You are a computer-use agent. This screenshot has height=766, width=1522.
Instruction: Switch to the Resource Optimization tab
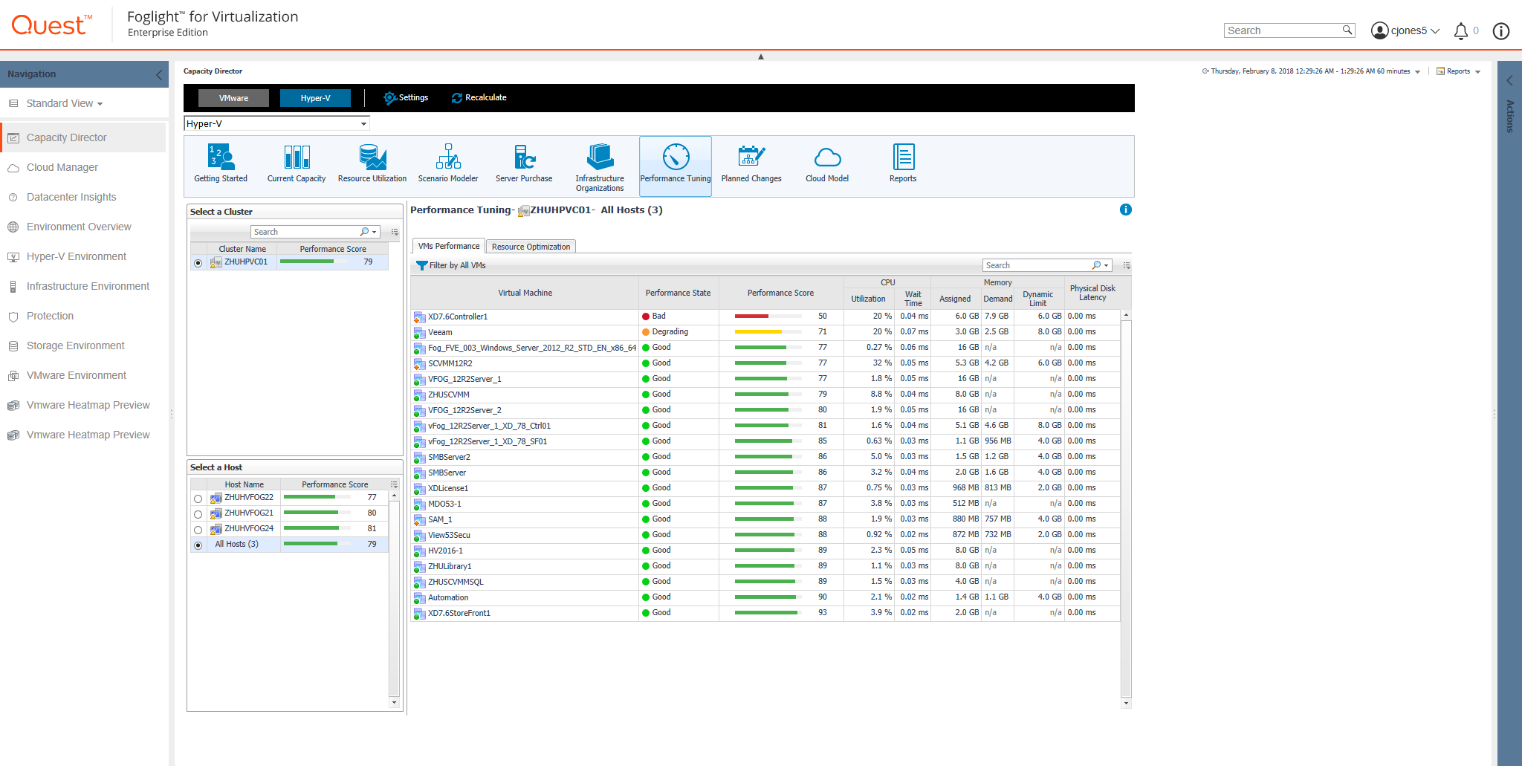pyautogui.click(x=531, y=247)
